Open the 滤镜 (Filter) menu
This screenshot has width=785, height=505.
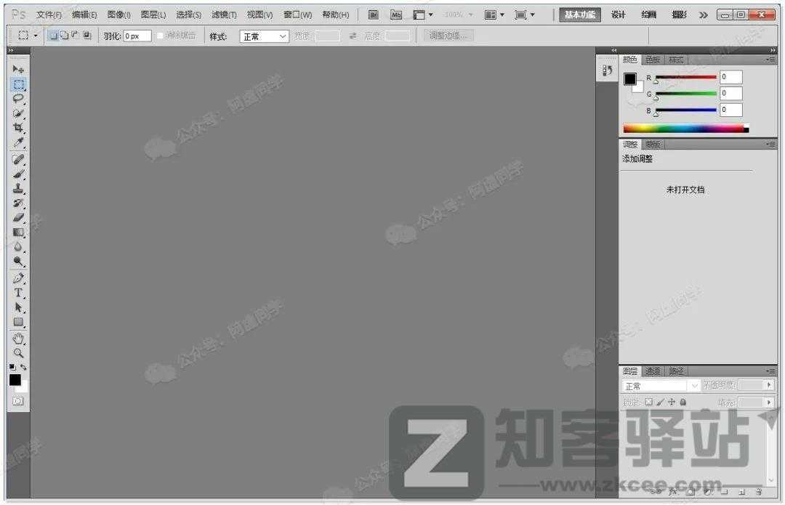[224, 14]
